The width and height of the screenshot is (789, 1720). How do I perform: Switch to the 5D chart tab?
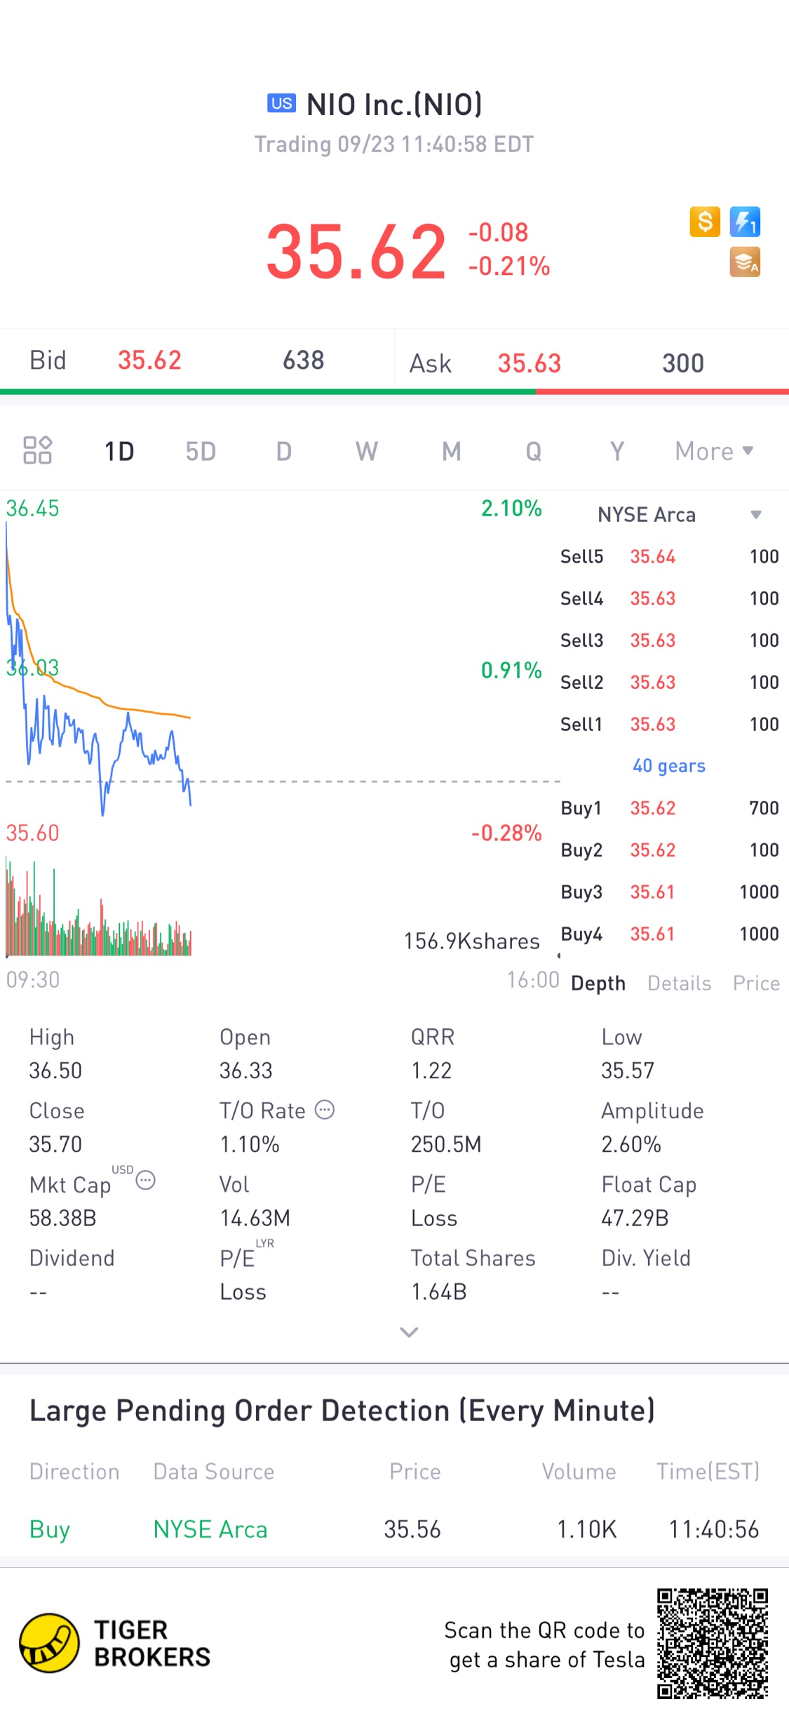pos(201,451)
